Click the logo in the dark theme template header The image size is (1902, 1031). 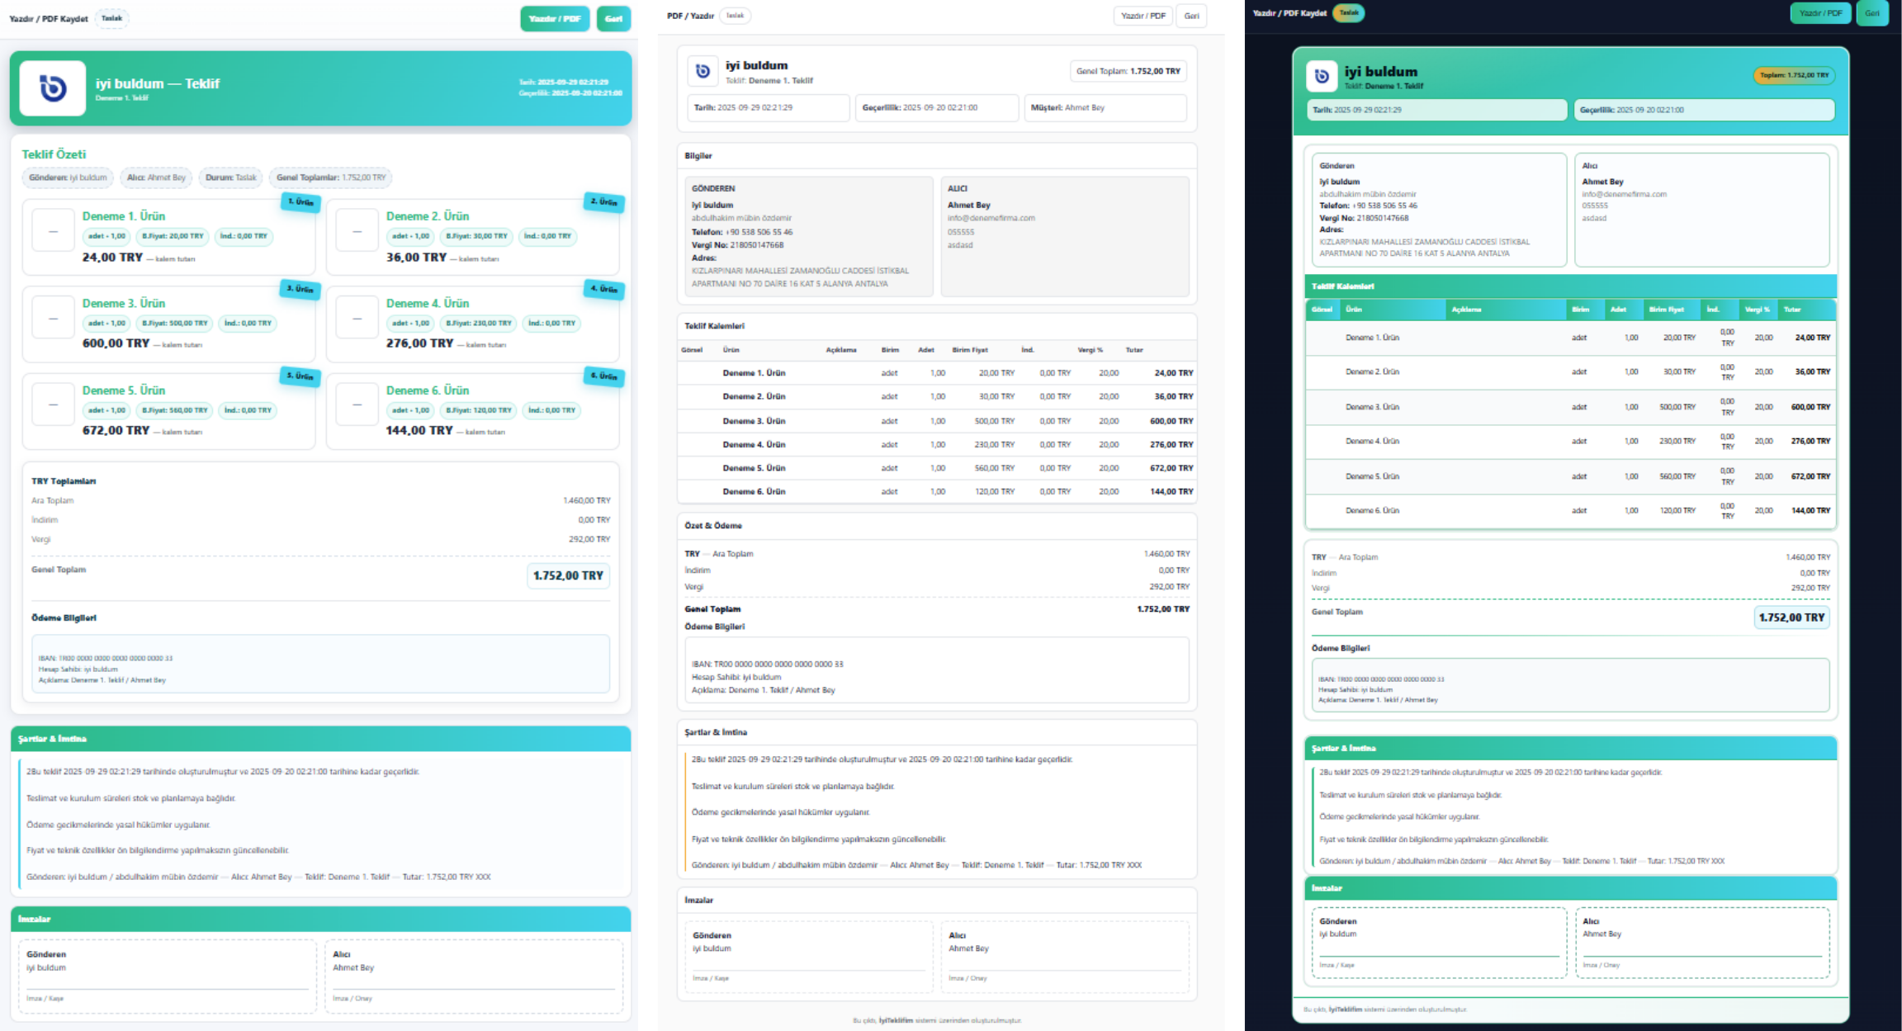(1321, 76)
